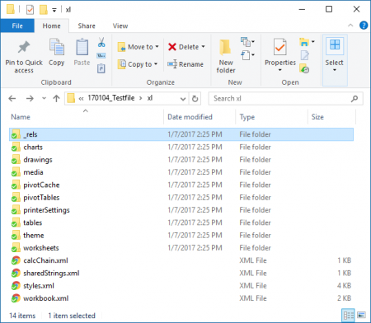371x323 pixels.
Task: Select the pivotCache folder
Action: [x=181, y=185]
